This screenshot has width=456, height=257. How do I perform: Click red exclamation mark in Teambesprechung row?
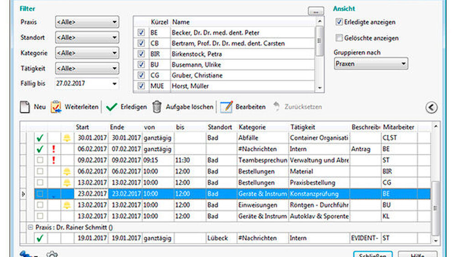(x=54, y=160)
